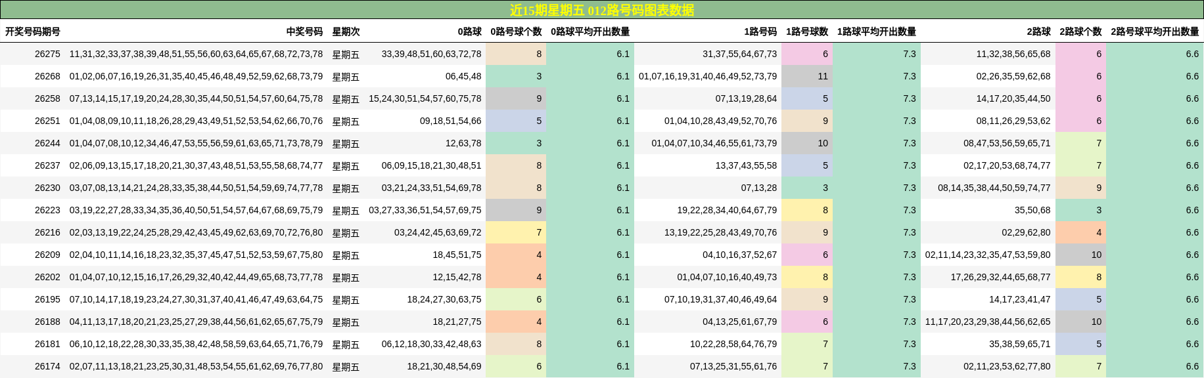Image resolution: width=1204 pixels, height=378 pixels.
Task: Click 0路球 cell 09,18,51,54,66
Action: [x=450, y=121]
